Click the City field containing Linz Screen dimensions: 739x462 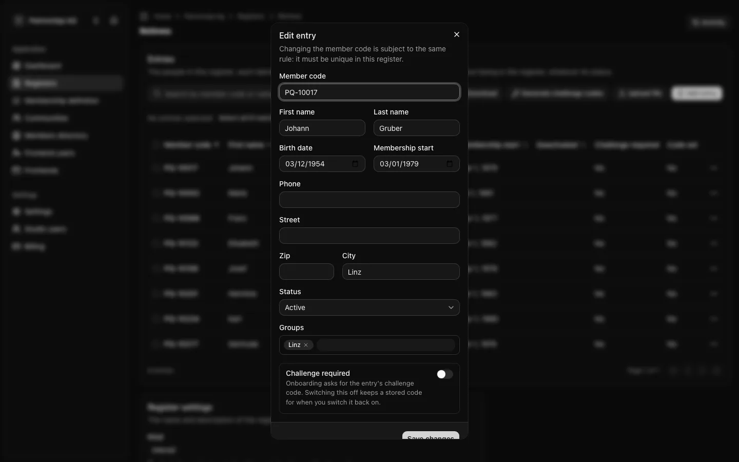click(x=401, y=272)
